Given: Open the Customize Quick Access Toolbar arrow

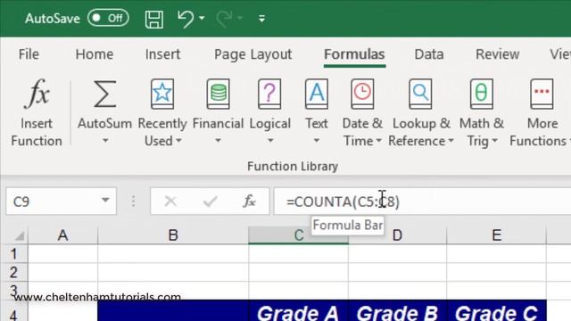Looking at the screenshot, I should pos(261,19).
